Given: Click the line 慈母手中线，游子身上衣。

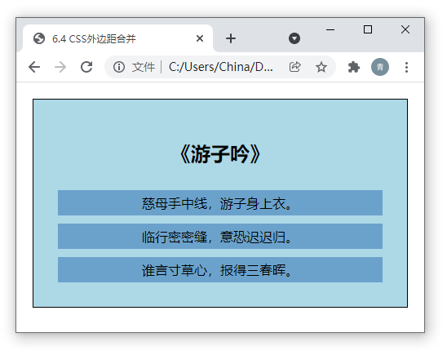Looking at the screenshot, I should pyautogui.click(x=220, y=202).
